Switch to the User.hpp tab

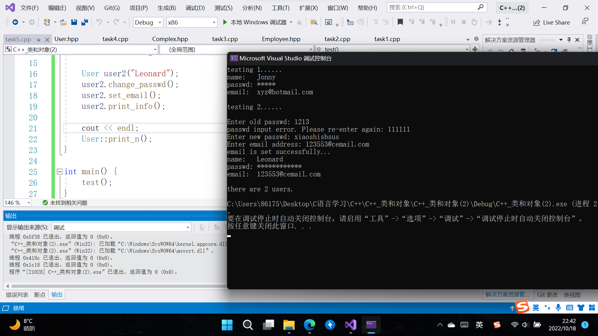[66, 39]
